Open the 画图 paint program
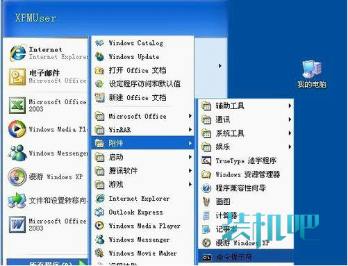 tap(246, 201)
